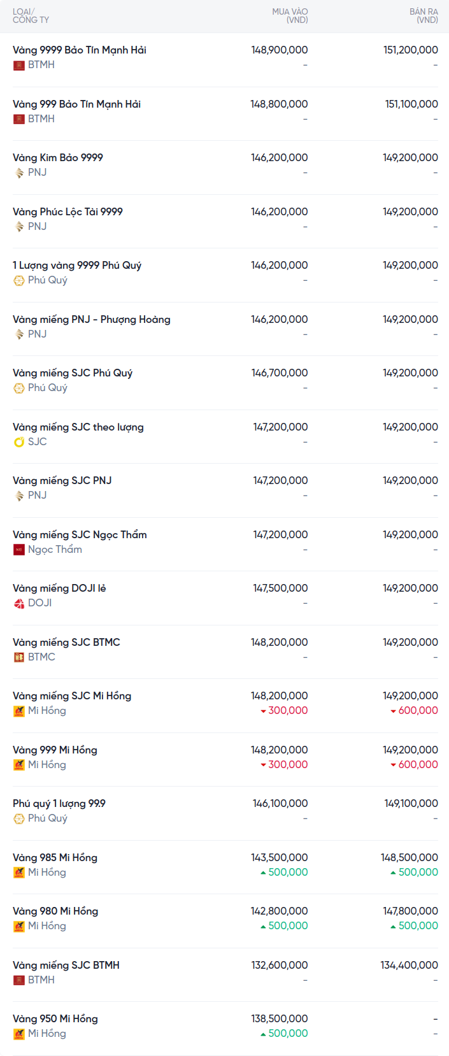Click the Ngọc Thẩm logo icon
449x1056 pixels.
[x=19, y=550]
